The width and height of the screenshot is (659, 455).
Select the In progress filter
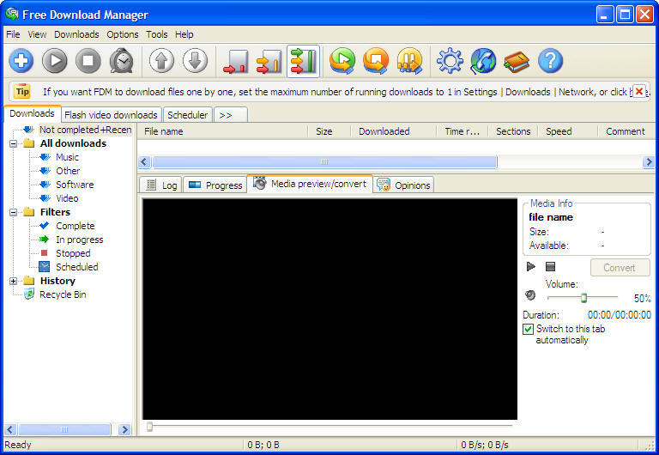click(80, 240)
